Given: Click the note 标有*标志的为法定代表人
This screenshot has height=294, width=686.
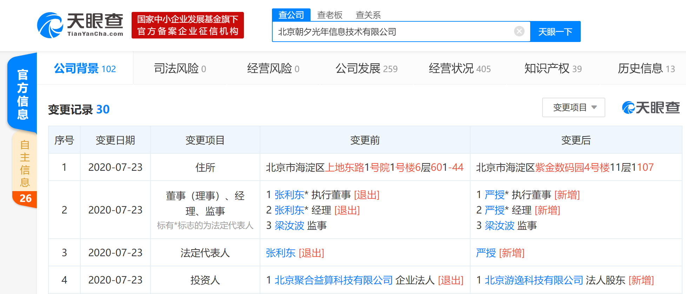Looking at the screenshot, I should (205, 225).
